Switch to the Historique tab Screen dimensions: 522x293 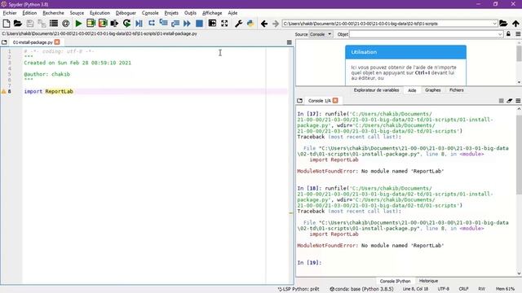(x=428, y=281)
